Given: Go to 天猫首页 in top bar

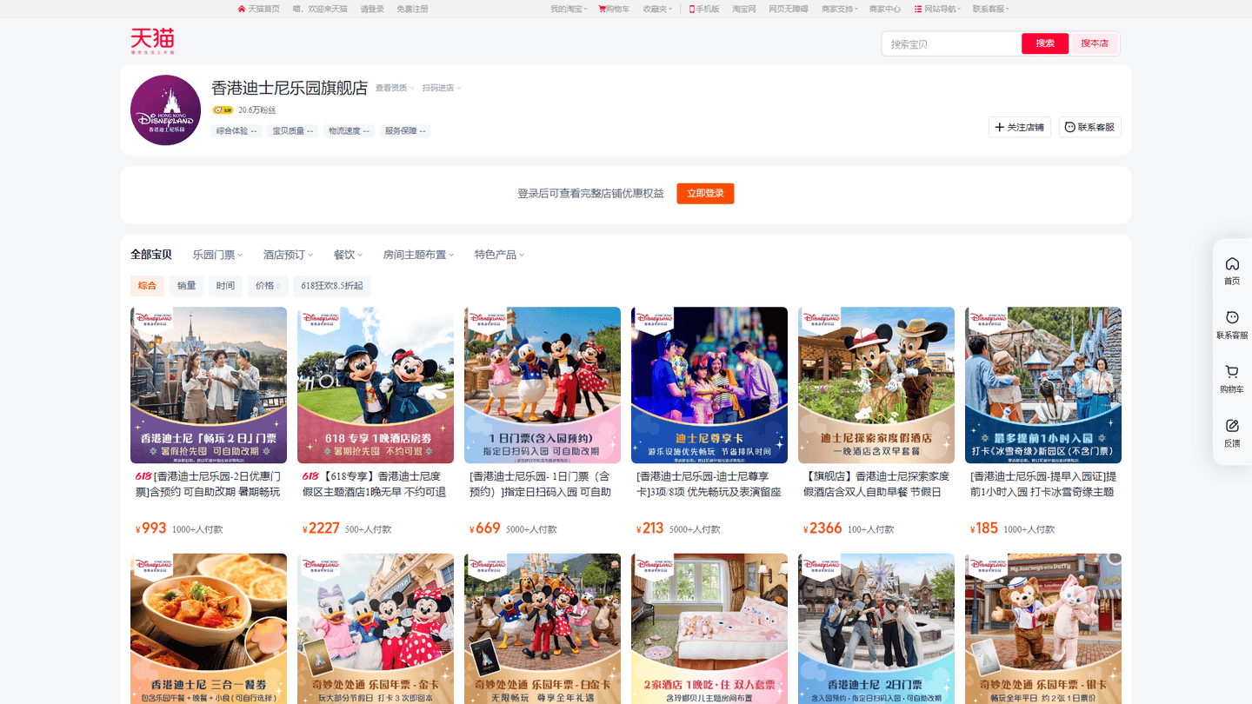Looking at the screenshot, I should pos(258,9).
